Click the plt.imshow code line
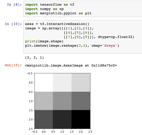Screen dimensions: 142x135 [72, 46]
